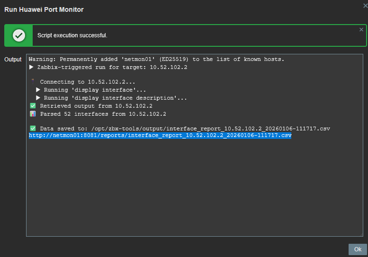The width and height of the screenshot is (368, 257).
Task: Click the green success checkmark icon
Action: (19, 35)
